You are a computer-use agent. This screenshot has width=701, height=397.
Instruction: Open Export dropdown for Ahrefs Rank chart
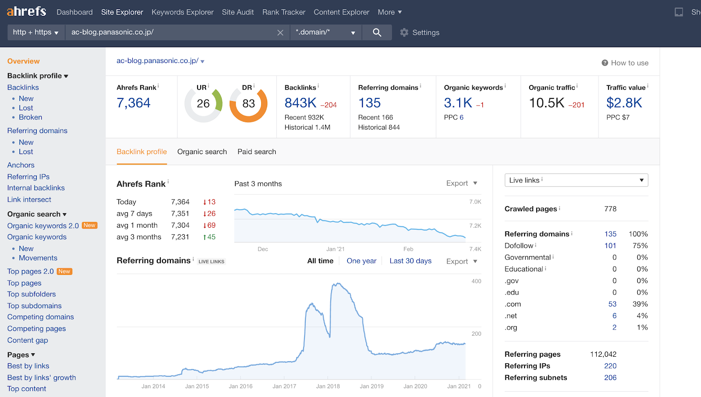462,183
